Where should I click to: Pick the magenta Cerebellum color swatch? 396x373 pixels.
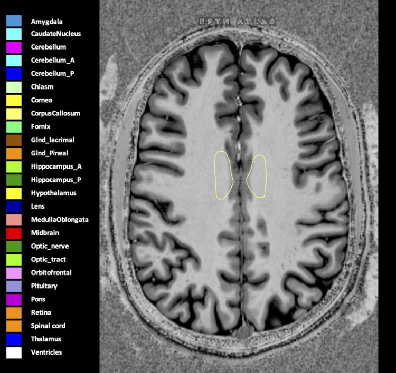point(14,47)
